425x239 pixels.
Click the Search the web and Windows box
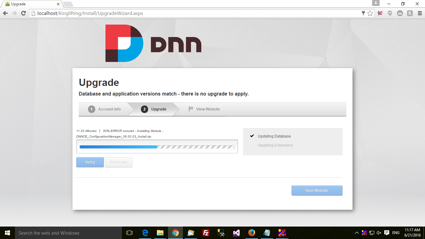click(68, 233)
